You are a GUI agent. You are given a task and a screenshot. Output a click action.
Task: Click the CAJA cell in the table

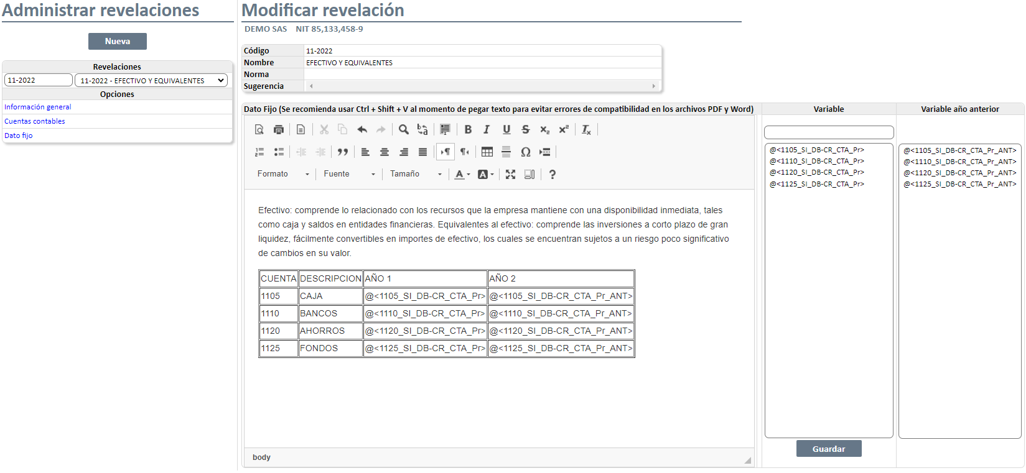tap(330, 296)
